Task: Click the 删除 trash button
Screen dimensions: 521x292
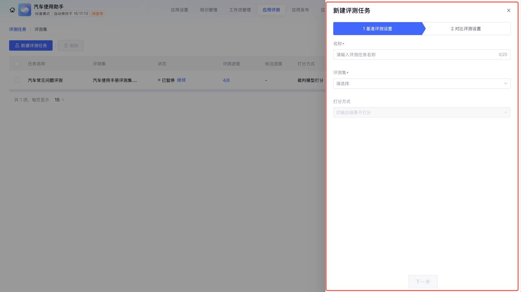Action: [x=71, y=45]
